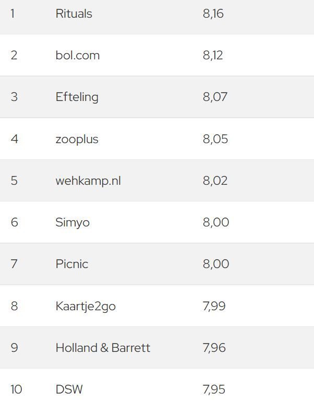Select the Kaartje2go name
The width and height of the screenshot is (314, 405).
point(86,306)
